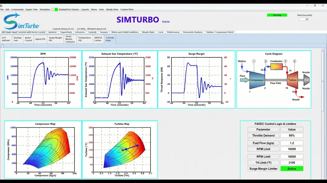Open the Custom Plots menu
The height and width of the screenshot is (183, 327).
(127, 9)
